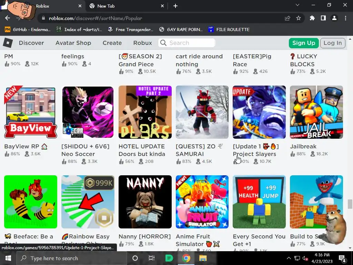Click the taskbar clock showing 4:16 PM
This screenshot has height=265, width=353.
coord(322,258)
